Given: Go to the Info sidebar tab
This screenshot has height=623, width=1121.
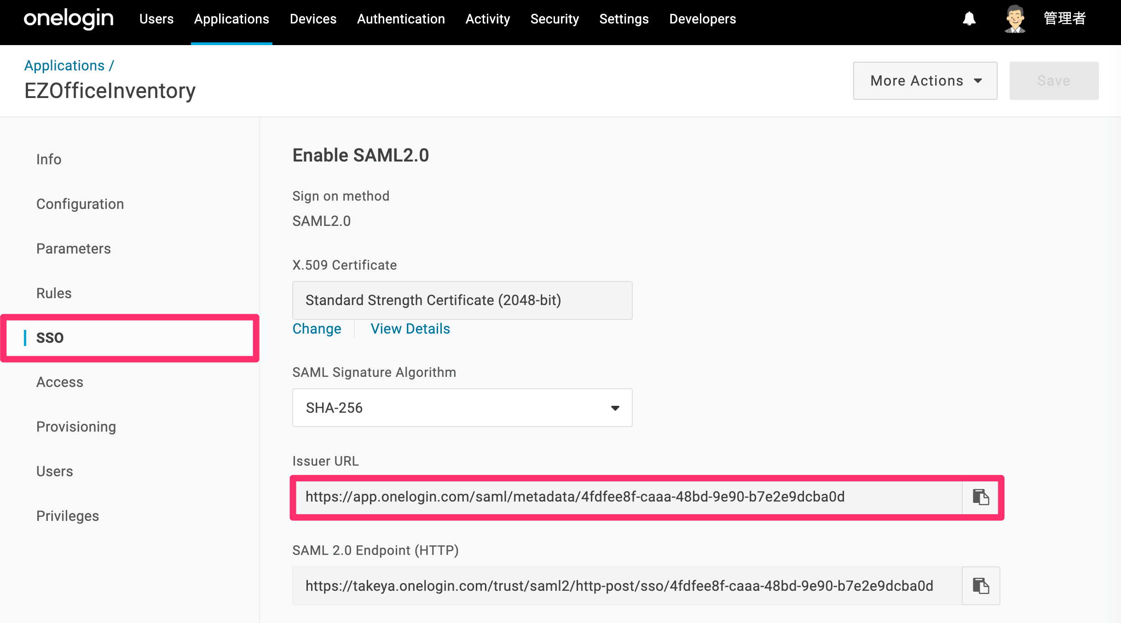Looking at the screenshot, I should point(49,159).
